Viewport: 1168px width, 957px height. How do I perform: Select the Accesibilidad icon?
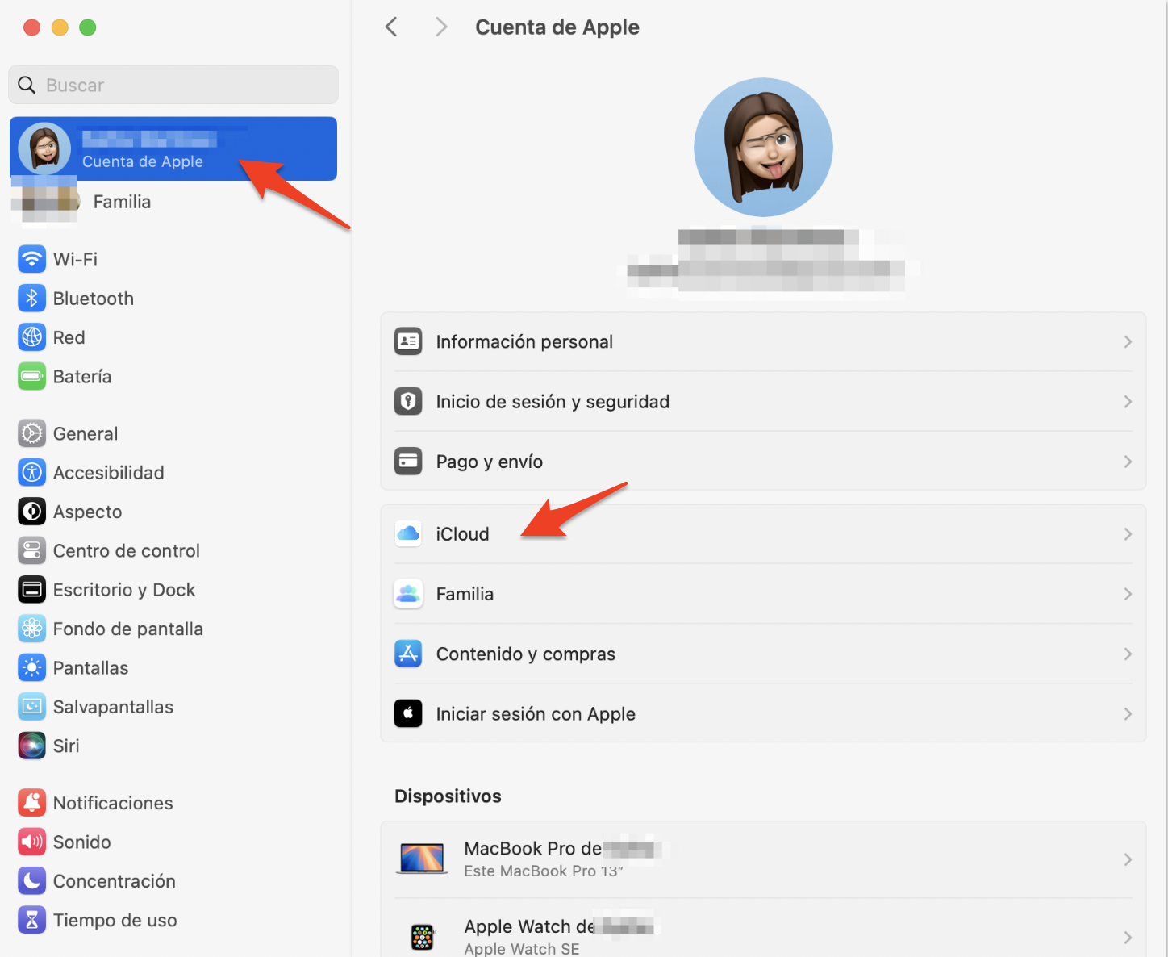click(31, 472)
